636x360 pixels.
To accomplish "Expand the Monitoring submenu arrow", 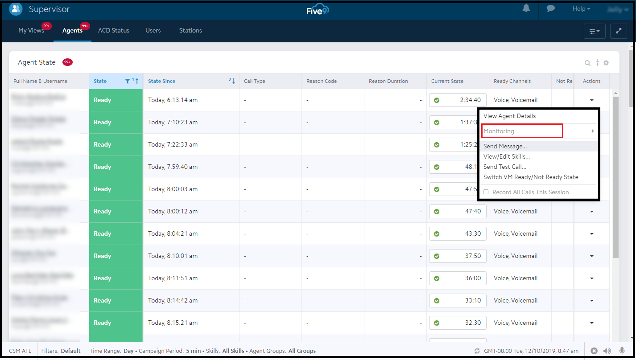I will pos(593,131).
